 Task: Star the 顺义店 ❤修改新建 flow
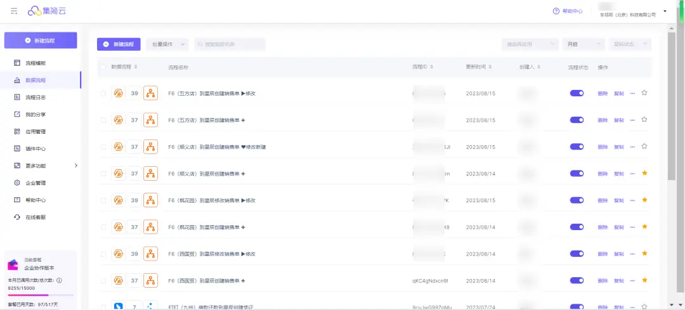point(644,146)
